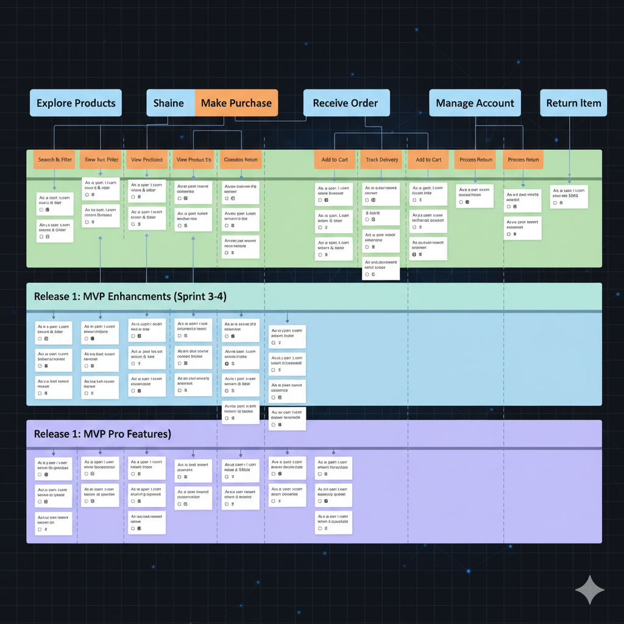Open the Manage Account activity card
This screenshot has width=624, height=624.
(475, 103)
